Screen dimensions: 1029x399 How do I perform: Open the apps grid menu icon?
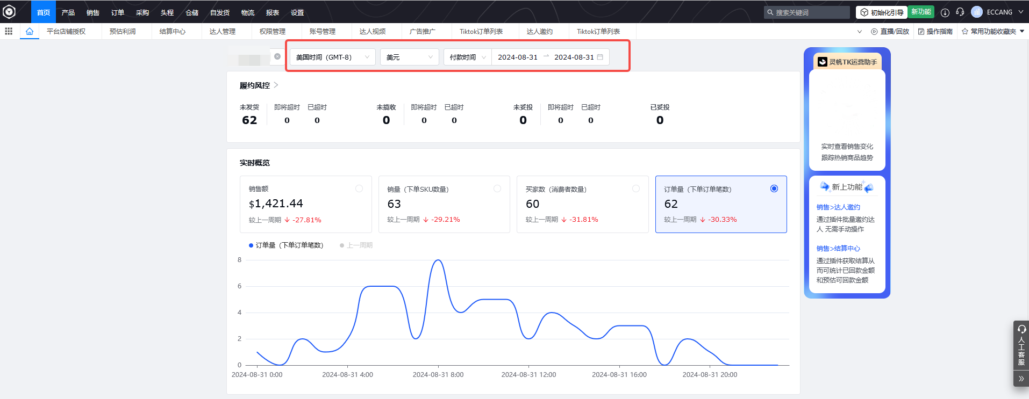tap(9, 31)
